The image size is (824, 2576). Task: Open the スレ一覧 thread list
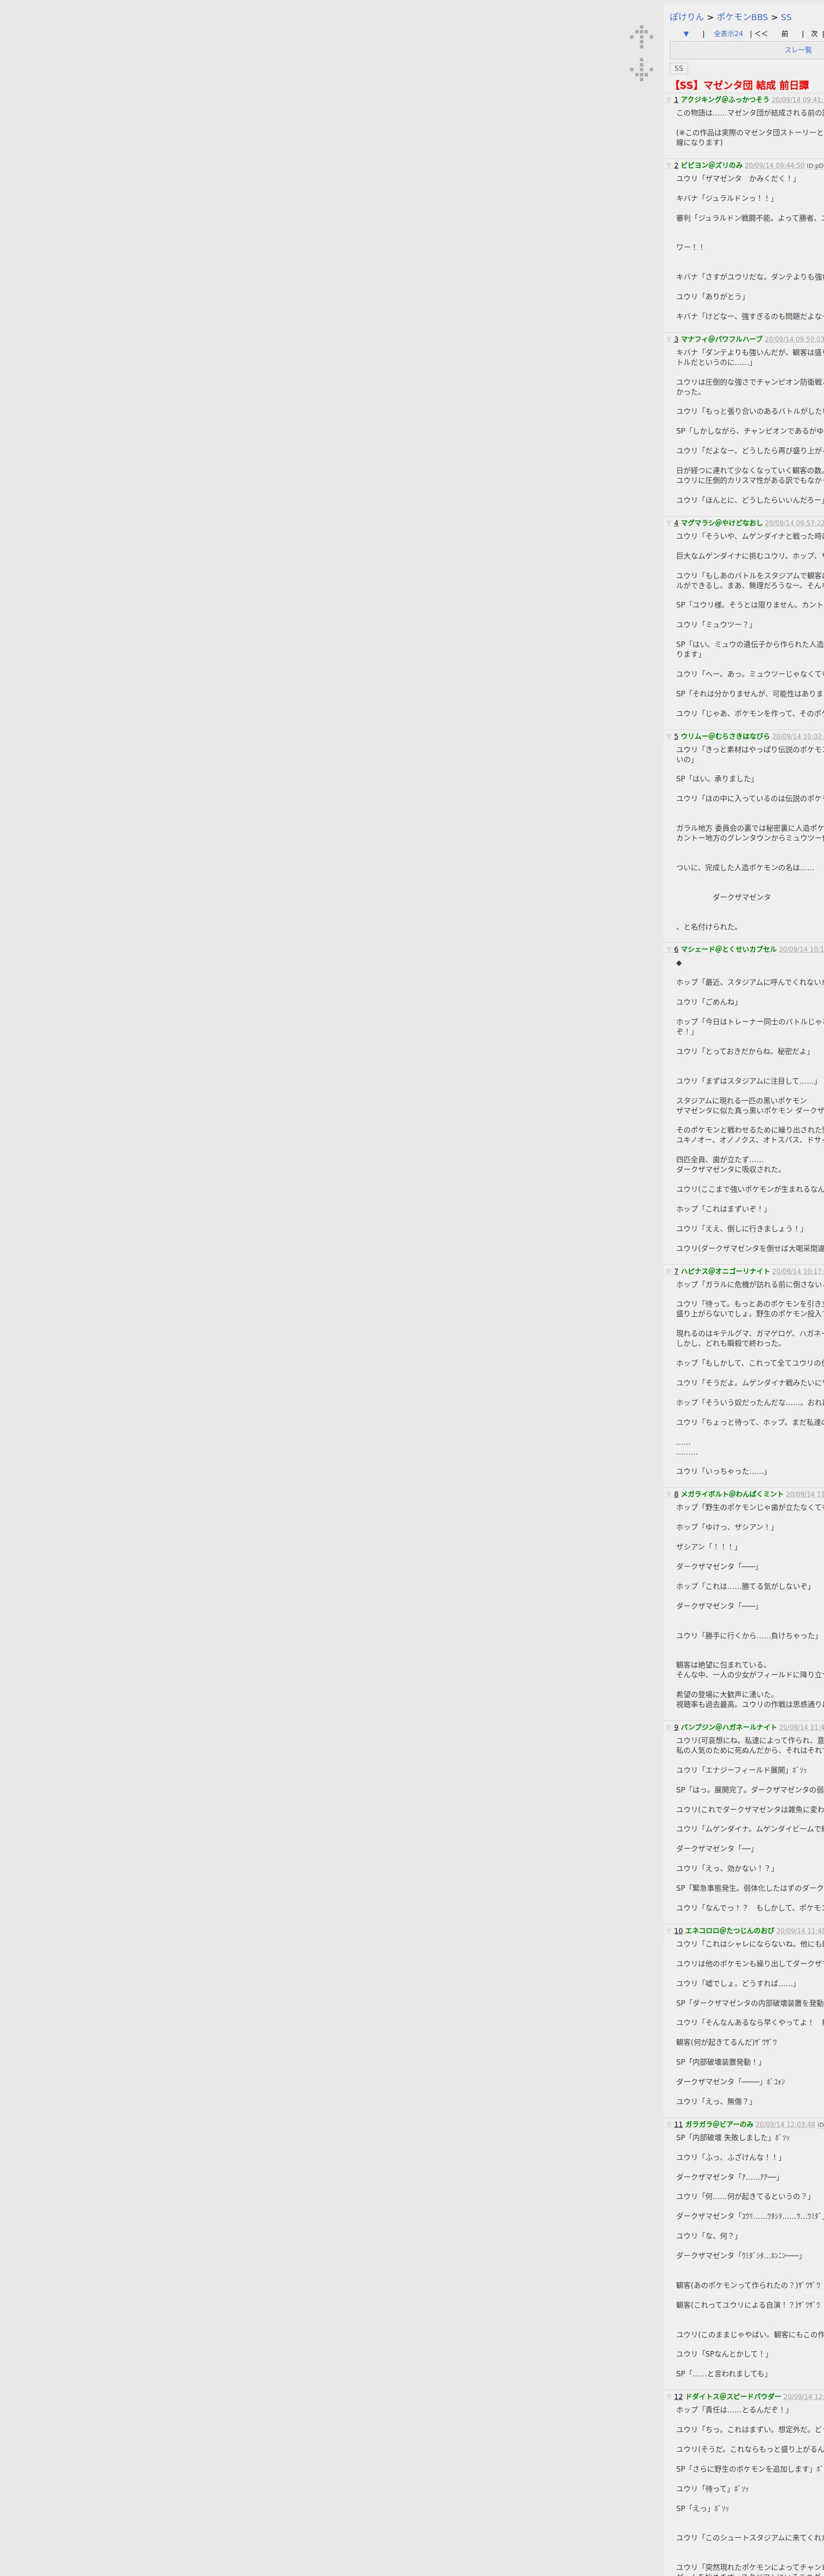[x=797, y=50]
